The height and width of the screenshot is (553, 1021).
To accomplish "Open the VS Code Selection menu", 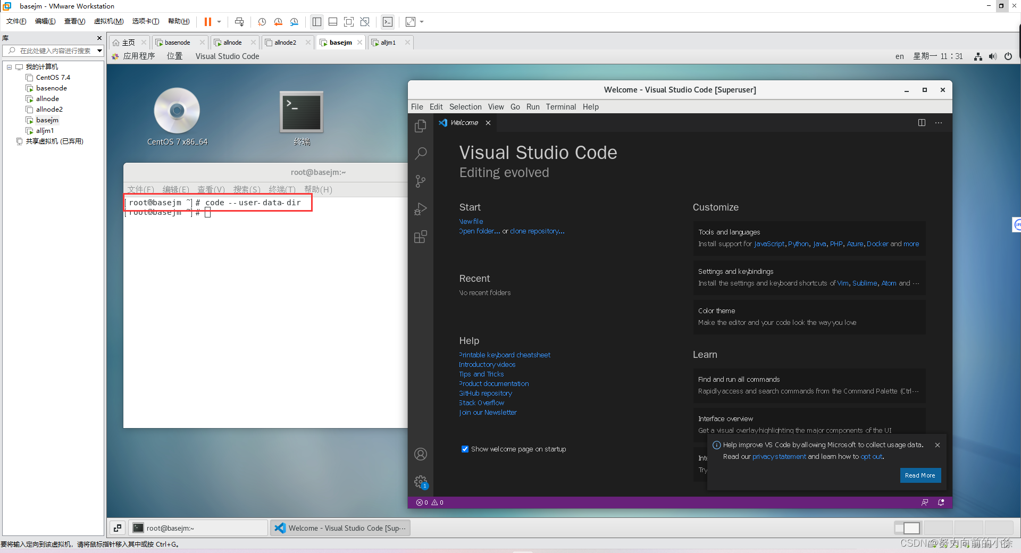I will tap(465, 107).
